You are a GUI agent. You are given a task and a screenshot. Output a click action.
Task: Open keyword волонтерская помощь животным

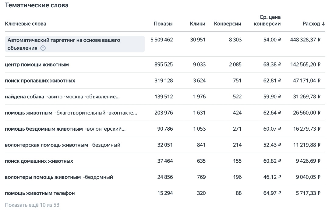pyautogui.click(x=46, y=145)
